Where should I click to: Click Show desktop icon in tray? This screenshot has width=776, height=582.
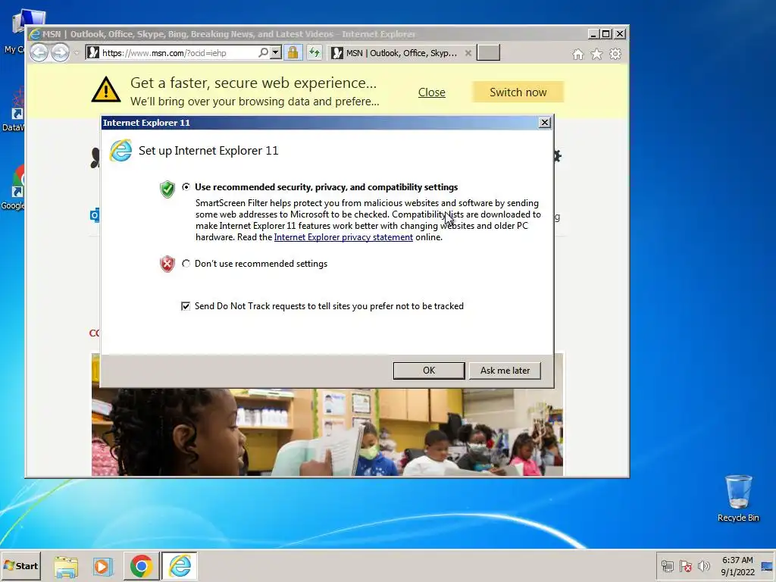pos(767,566)
